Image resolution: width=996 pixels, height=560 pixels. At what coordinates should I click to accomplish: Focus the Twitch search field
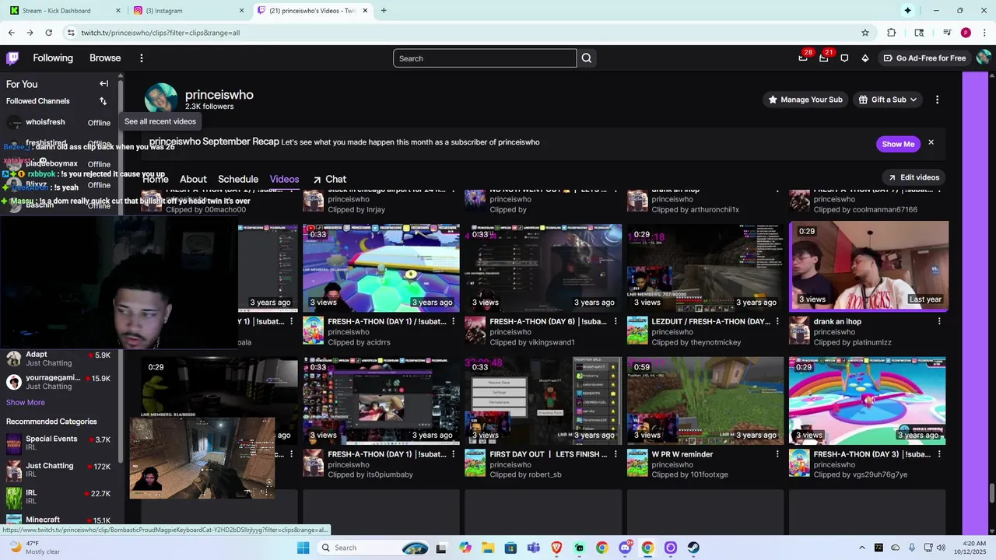point(485,58)
